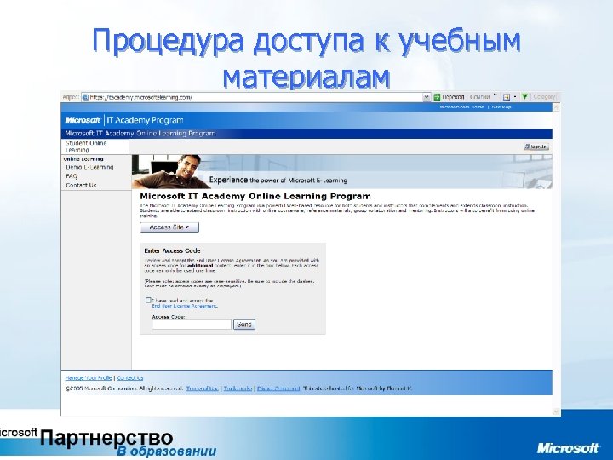Open the small arrow next to the yellow icon
Image resolution: width=613 pixels, height=460 pixels.
tap(515, 96)
